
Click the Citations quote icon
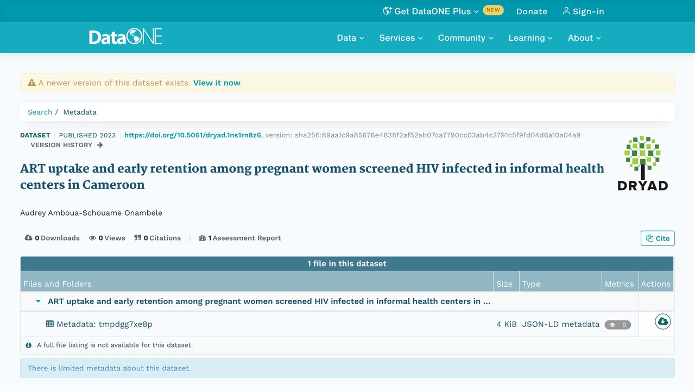[138, 238]
